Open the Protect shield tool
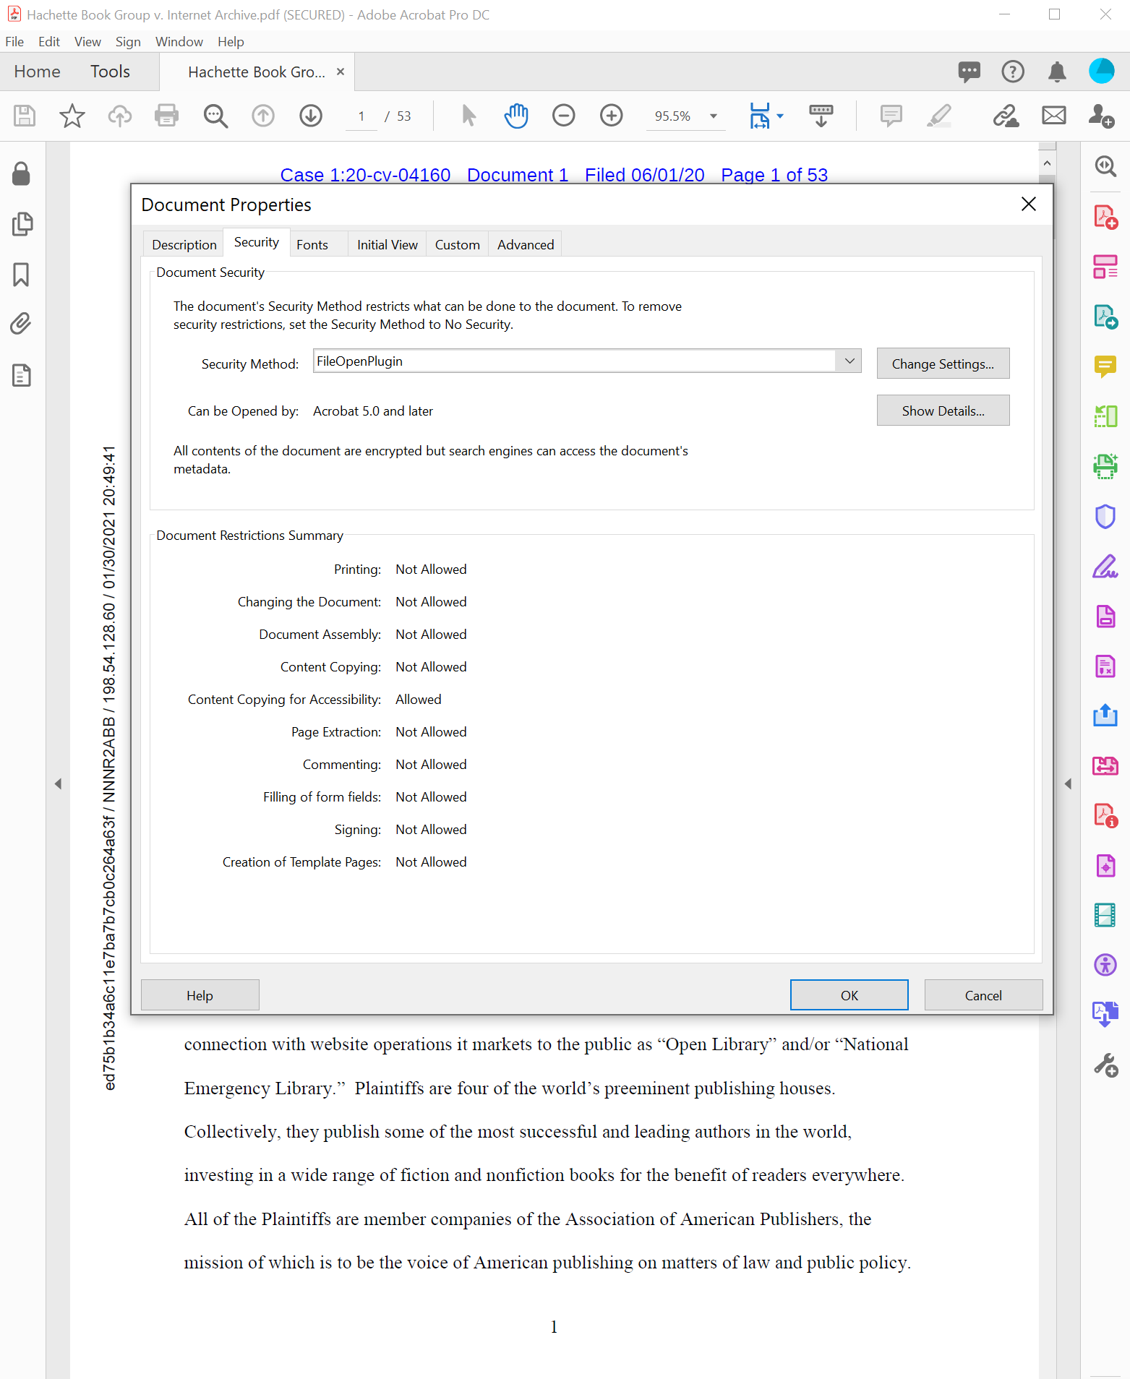This screenshot has height=1379, width=1130. pos(1105,517)
